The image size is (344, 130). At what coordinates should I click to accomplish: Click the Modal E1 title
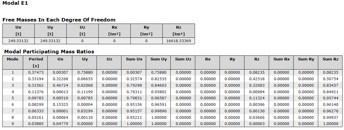coord(15,4)
